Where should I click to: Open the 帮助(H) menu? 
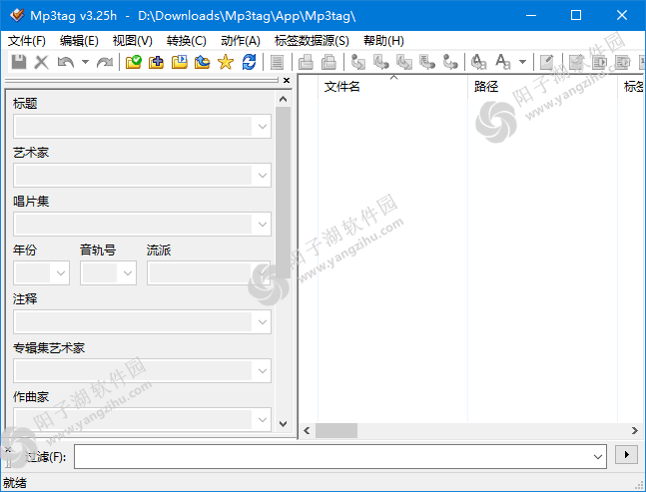(383, 41)
